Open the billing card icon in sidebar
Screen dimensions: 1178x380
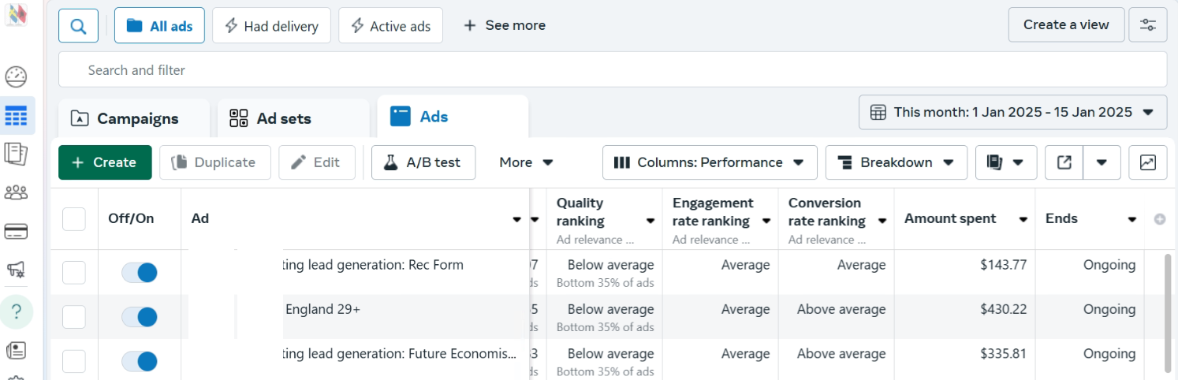click(16, 231)
